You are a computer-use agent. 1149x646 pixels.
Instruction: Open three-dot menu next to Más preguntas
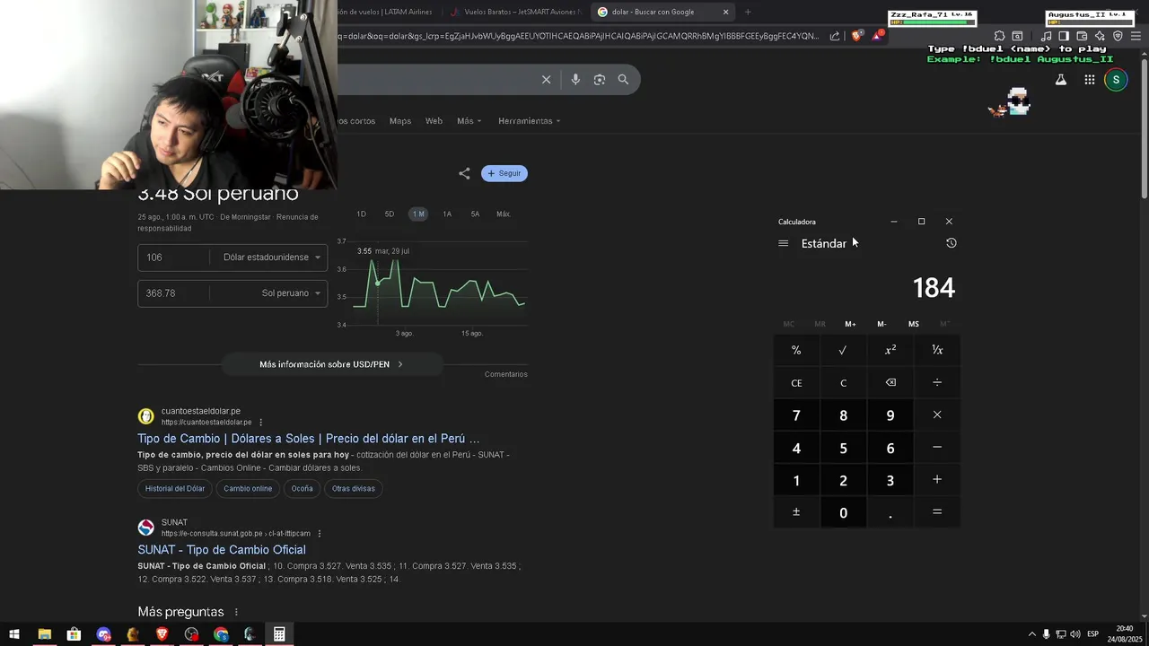236,612
